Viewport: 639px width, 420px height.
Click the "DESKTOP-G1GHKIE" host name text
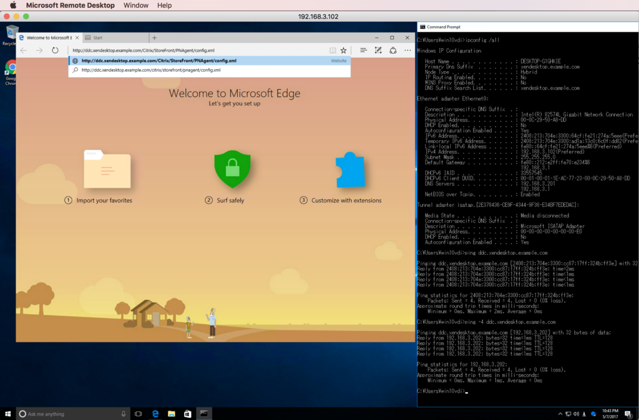[x=540, y=62]
